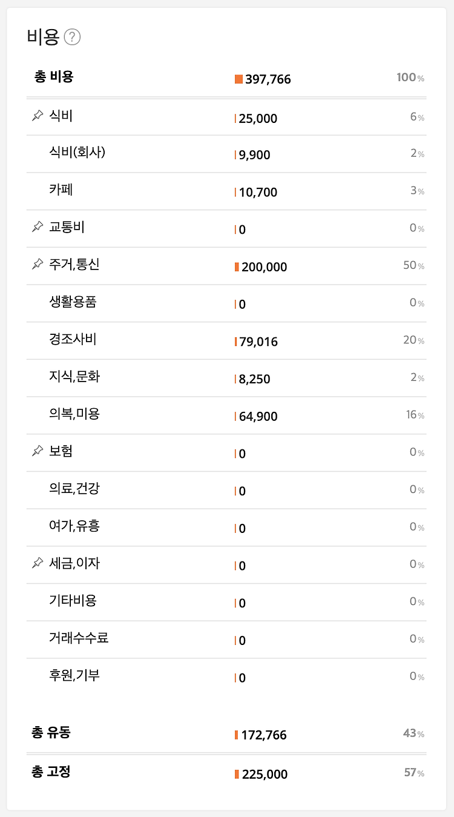Image resolution: width=454 pixels, height=817 pixels.
Task: Click the pin icon beside 주거,통신
Action: pos(38,264)
